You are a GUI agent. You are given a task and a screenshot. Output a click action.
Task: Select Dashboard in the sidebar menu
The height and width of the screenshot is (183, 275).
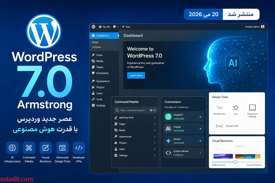(104, 36)
